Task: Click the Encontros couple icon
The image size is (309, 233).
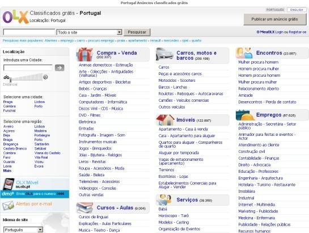Action: [244, 53]
